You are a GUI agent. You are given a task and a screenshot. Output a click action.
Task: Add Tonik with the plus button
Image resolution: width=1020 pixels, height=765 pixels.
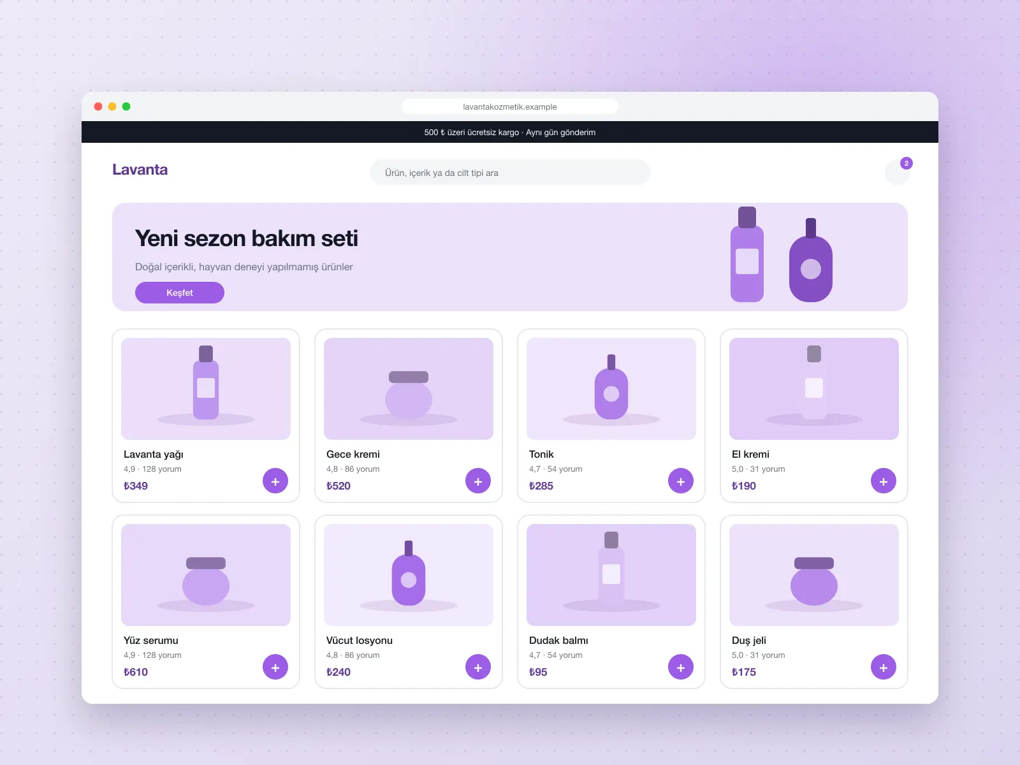coord(681,481)
